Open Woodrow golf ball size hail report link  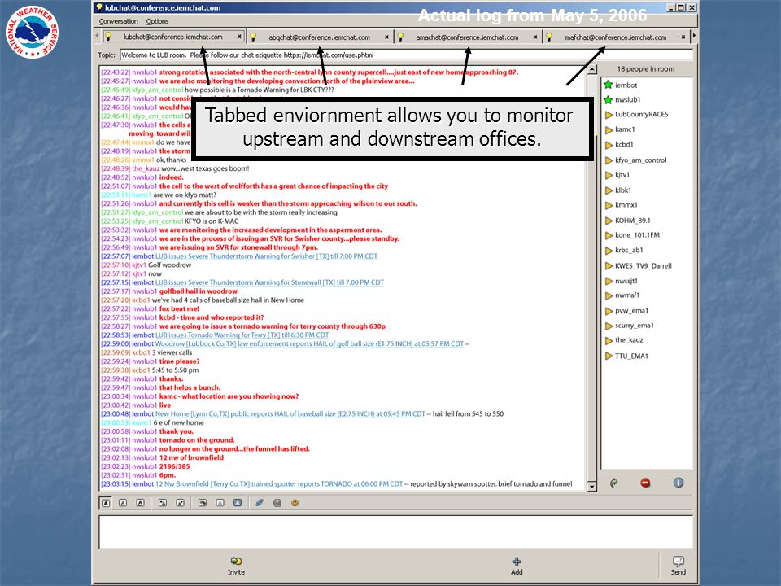click(x=309, y=343)
